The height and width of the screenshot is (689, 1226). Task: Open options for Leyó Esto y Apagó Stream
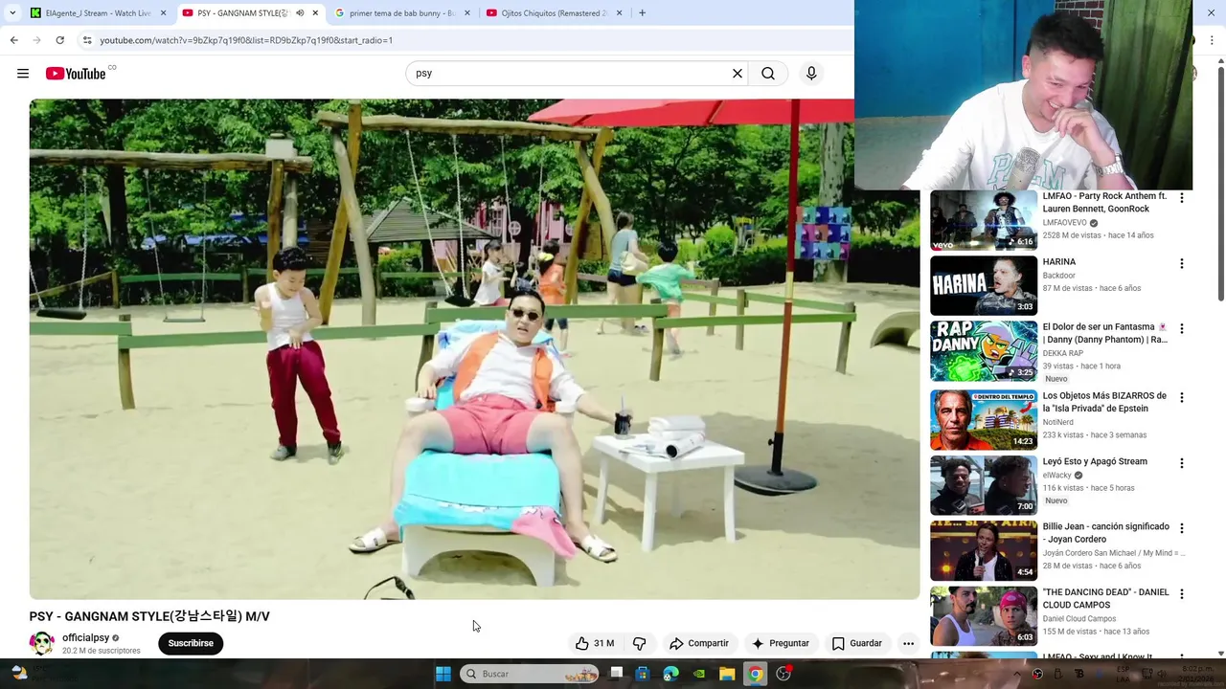[1182, 463]
